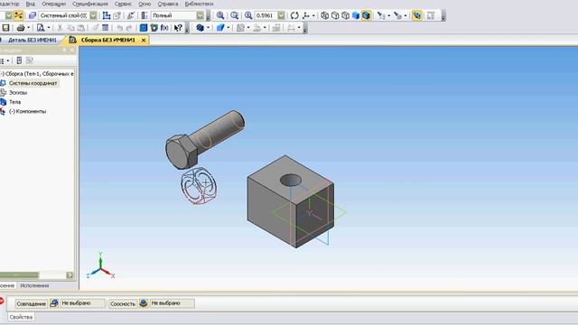Click the Не выбрано field after Совпадение
Image resolution: width=578 pixels, height=325 pixels.
82,303
